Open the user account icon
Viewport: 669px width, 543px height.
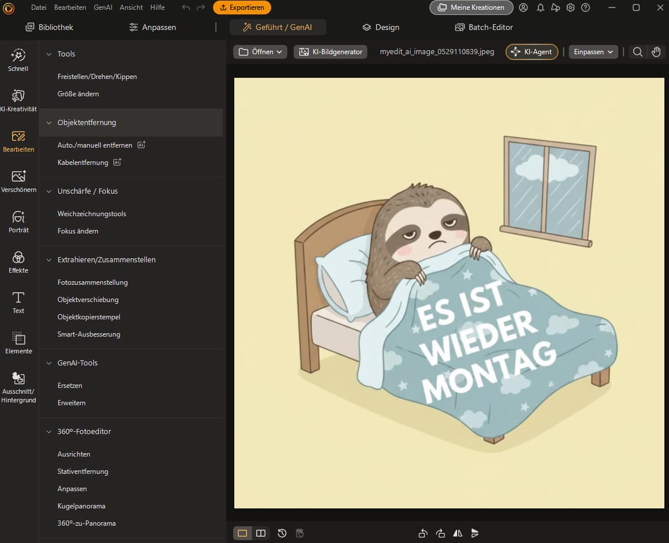click(x=523, y=7)
